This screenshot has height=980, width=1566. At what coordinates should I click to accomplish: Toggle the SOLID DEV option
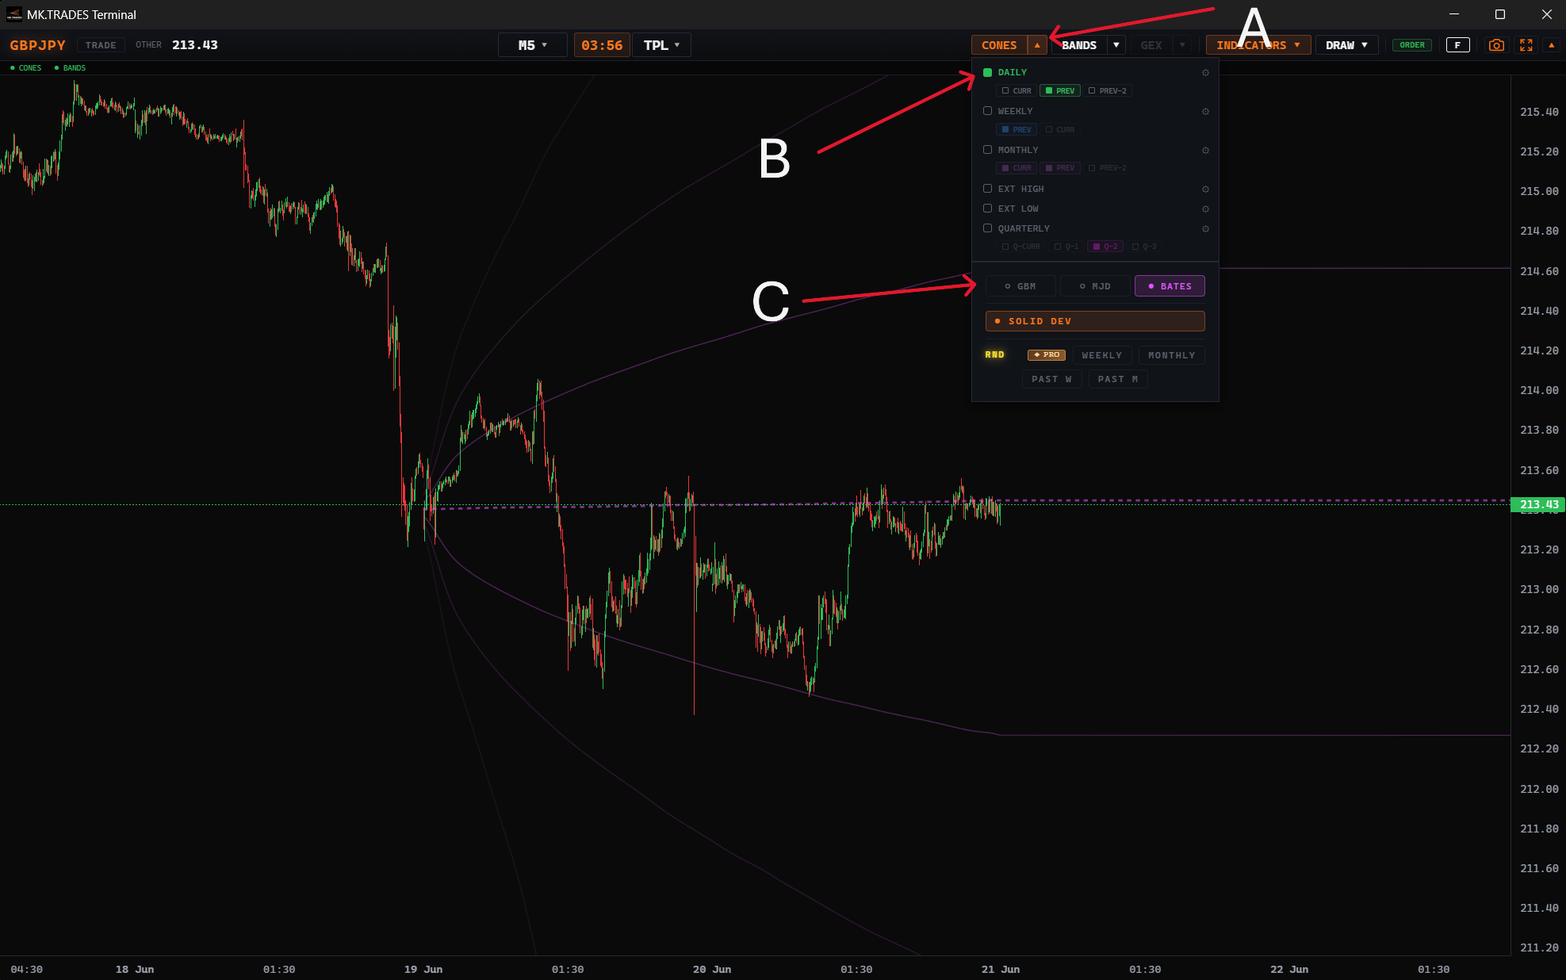pos(1095,321)
